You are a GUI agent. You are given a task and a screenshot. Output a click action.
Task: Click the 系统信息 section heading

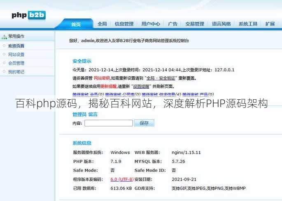(x=82, y=143)
